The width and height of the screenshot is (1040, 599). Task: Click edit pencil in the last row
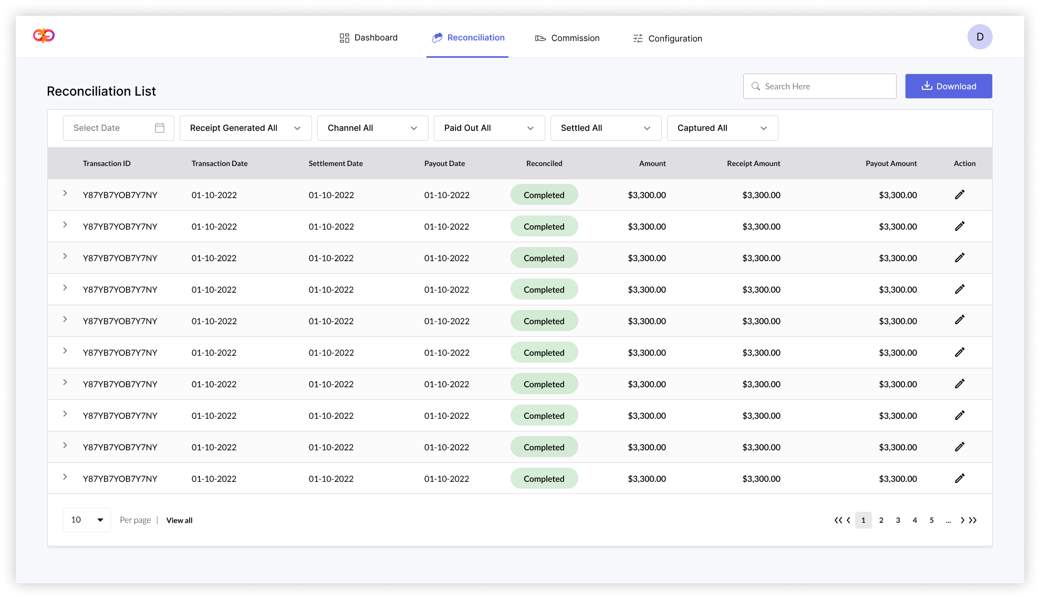click(960, 478)
